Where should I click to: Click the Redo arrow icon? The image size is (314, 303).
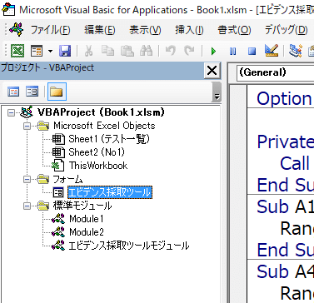[189, 51]
